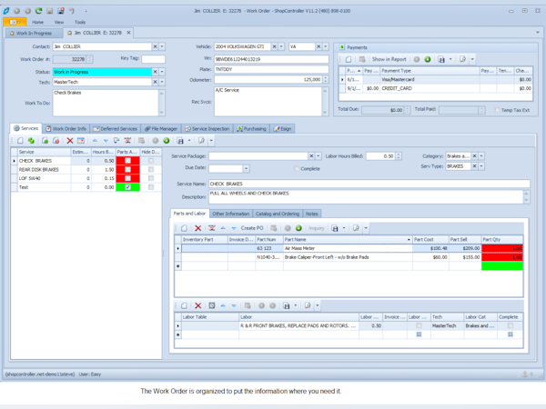Enable the Temp Tax Ext checkbox
546x409 pixels.
[497, 110]
